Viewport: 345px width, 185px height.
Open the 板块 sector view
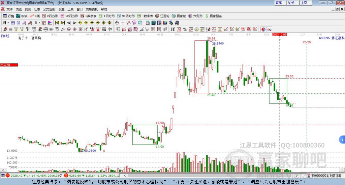(x=22, y=16)
